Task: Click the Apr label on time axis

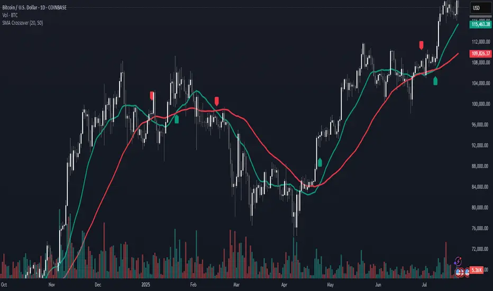Action: tap(284, 285)
